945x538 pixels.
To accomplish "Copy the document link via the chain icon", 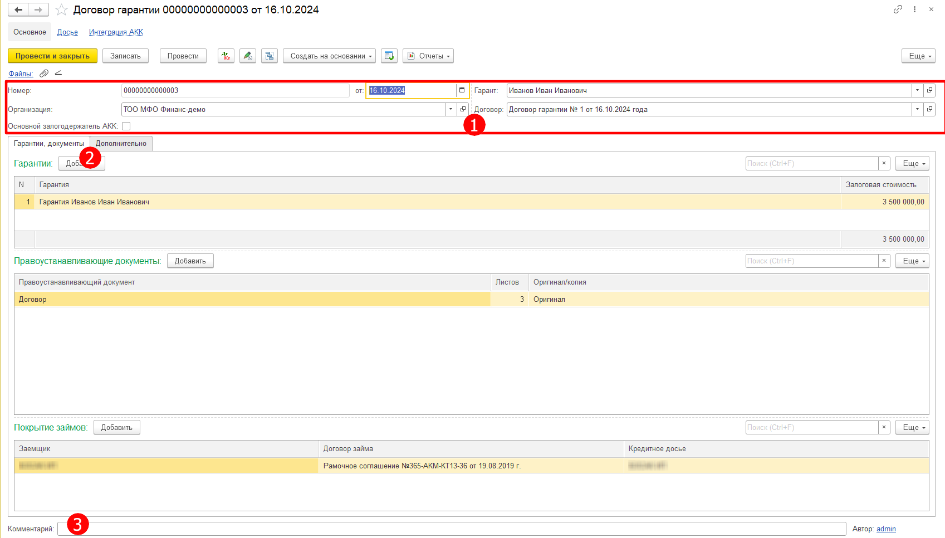I will 898,9.
